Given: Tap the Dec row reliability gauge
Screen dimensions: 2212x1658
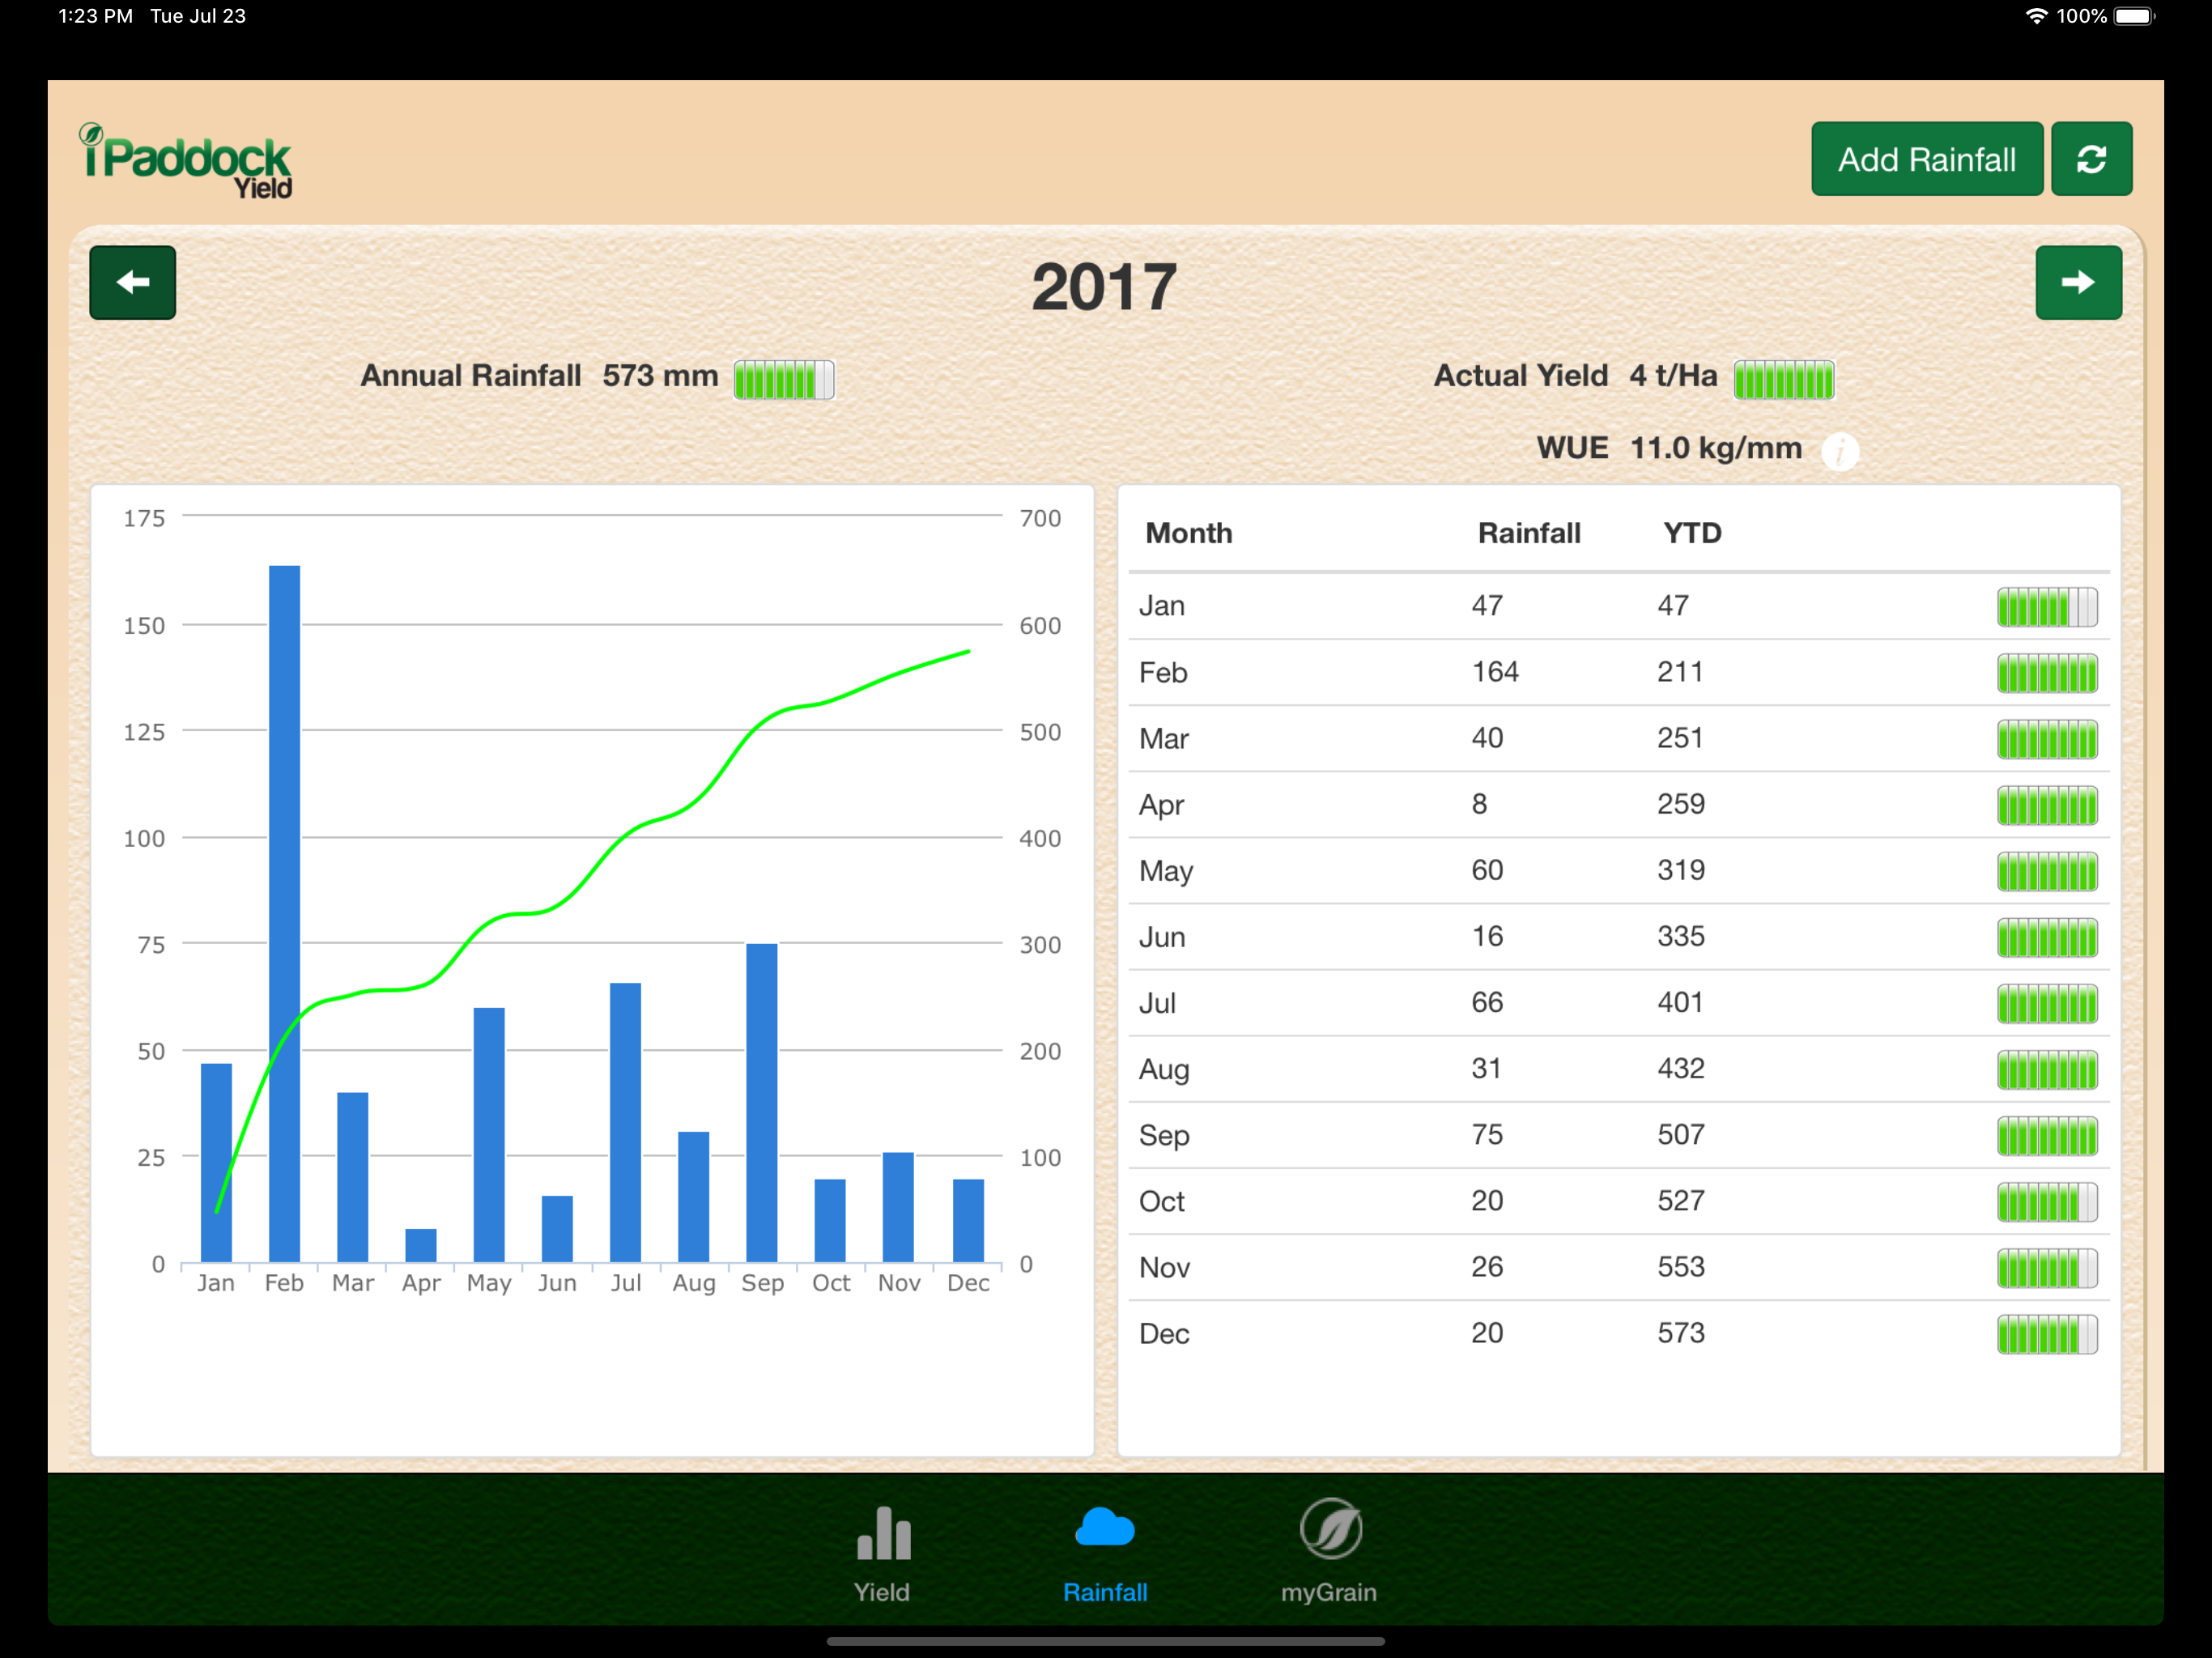Looking at the screenshot, I should (2047, 1334).
